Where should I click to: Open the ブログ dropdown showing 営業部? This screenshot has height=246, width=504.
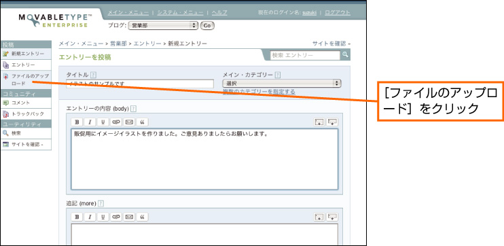163,26
